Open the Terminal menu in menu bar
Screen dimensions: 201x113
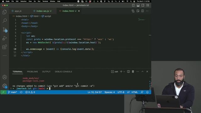point(45,1)
